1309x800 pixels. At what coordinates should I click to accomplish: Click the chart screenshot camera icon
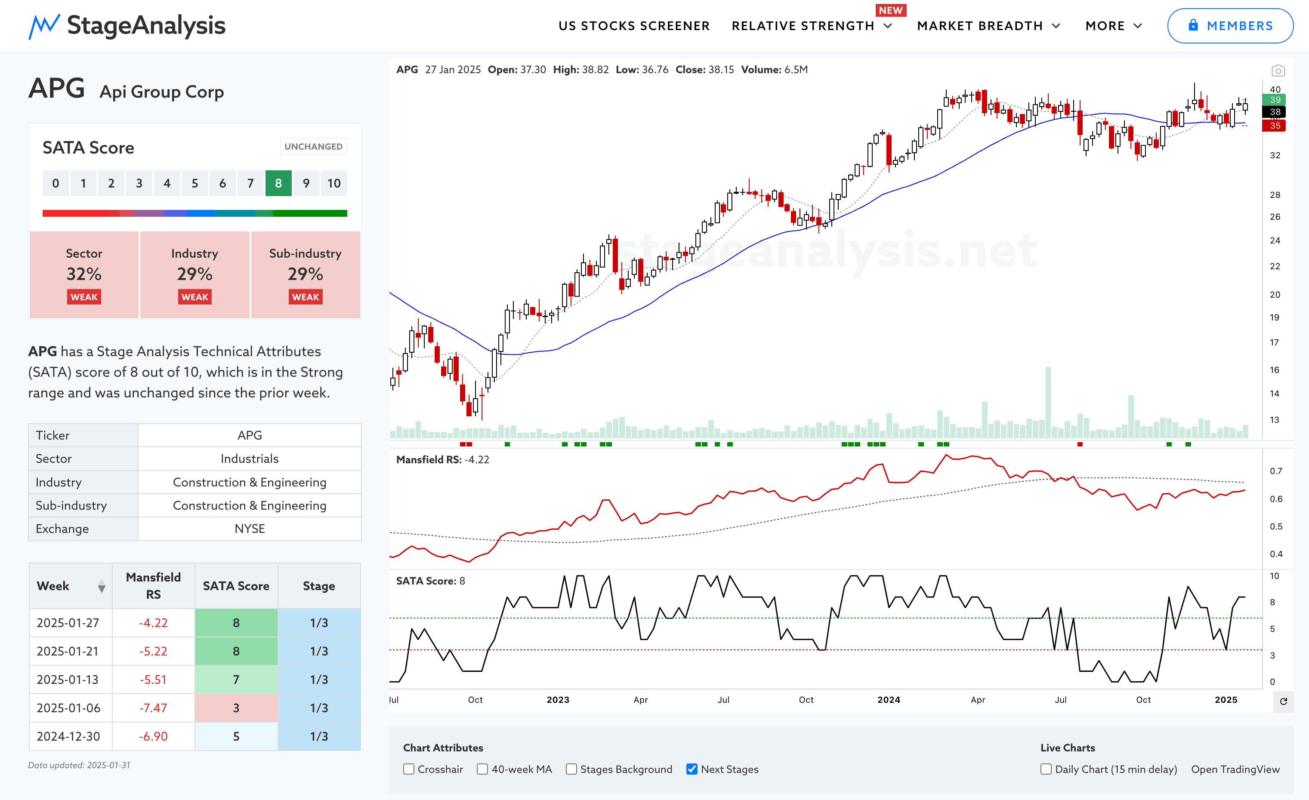(x=1278, y=70)
